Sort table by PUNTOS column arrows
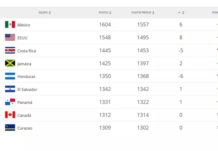Viewport: 218px width, 151px height. pos(110,13)
